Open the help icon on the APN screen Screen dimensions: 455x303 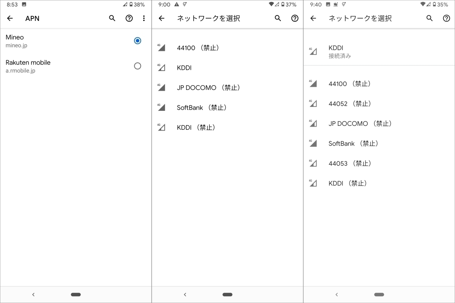coord(129,18)
